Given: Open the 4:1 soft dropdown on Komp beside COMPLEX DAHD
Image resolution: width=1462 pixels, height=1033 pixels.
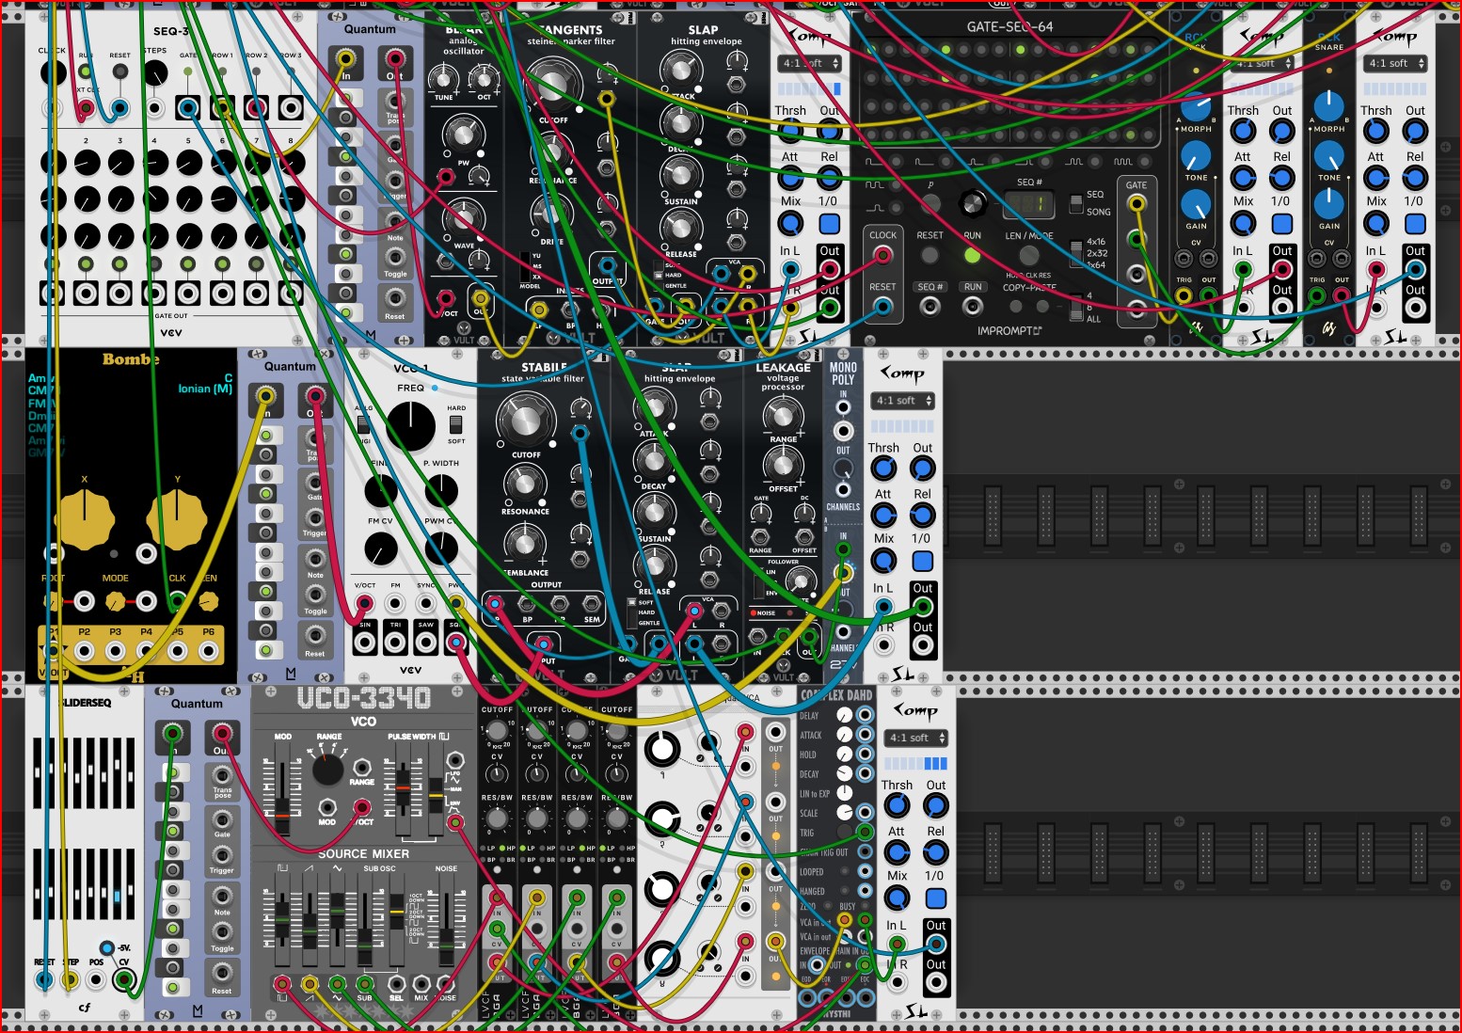Looking at the screenshot, I should click(916, 739).
